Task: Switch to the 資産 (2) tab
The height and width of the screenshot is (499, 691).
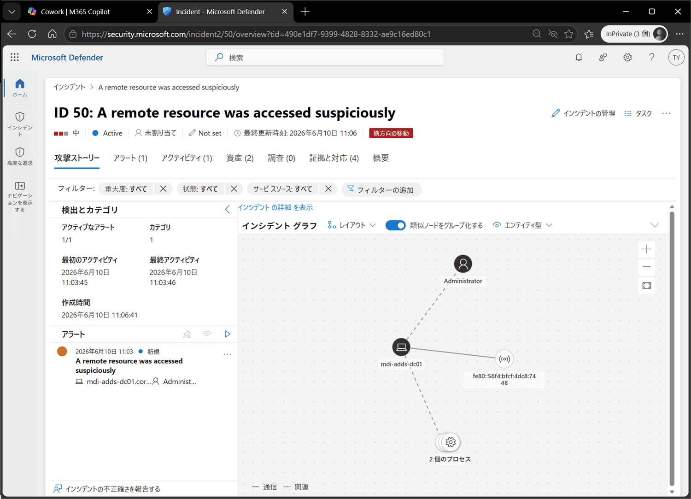Action: tap(240, 159)
